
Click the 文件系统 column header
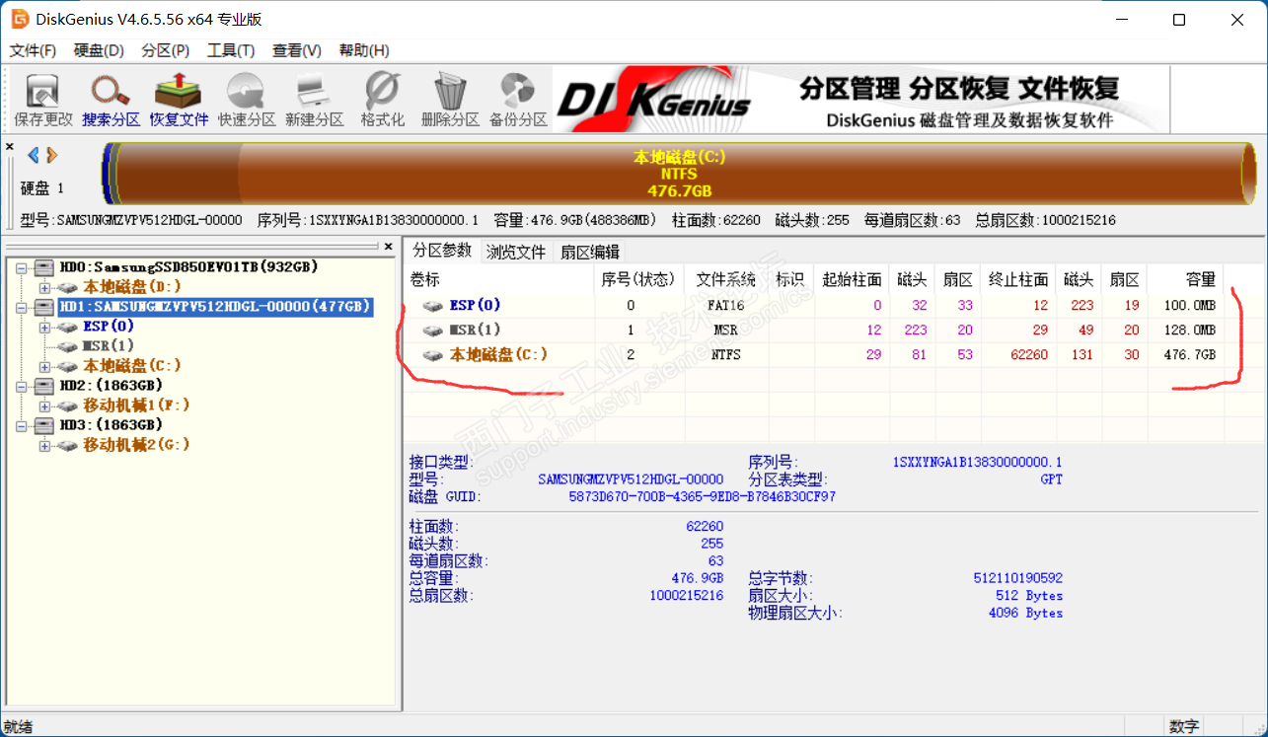click(725, 279)
